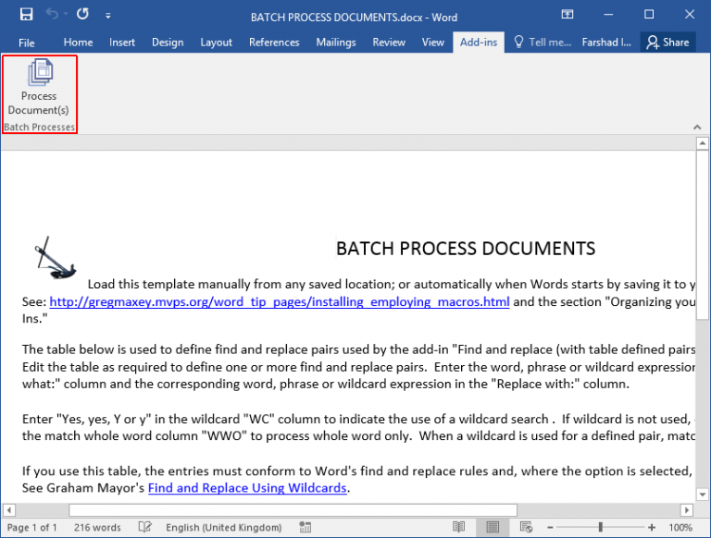Open Ribbon Display Options menu
Image resolution: width=711 pixels, height=538 pixels.
point(567,15)
